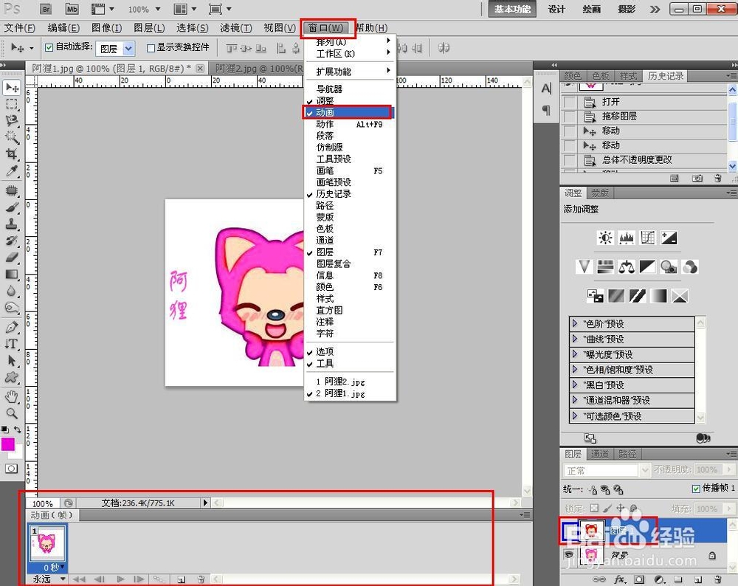The height and width of the screenshot is (586, 738).
Task: Click the 基本功能 workspace button
Action: (512, 9)
